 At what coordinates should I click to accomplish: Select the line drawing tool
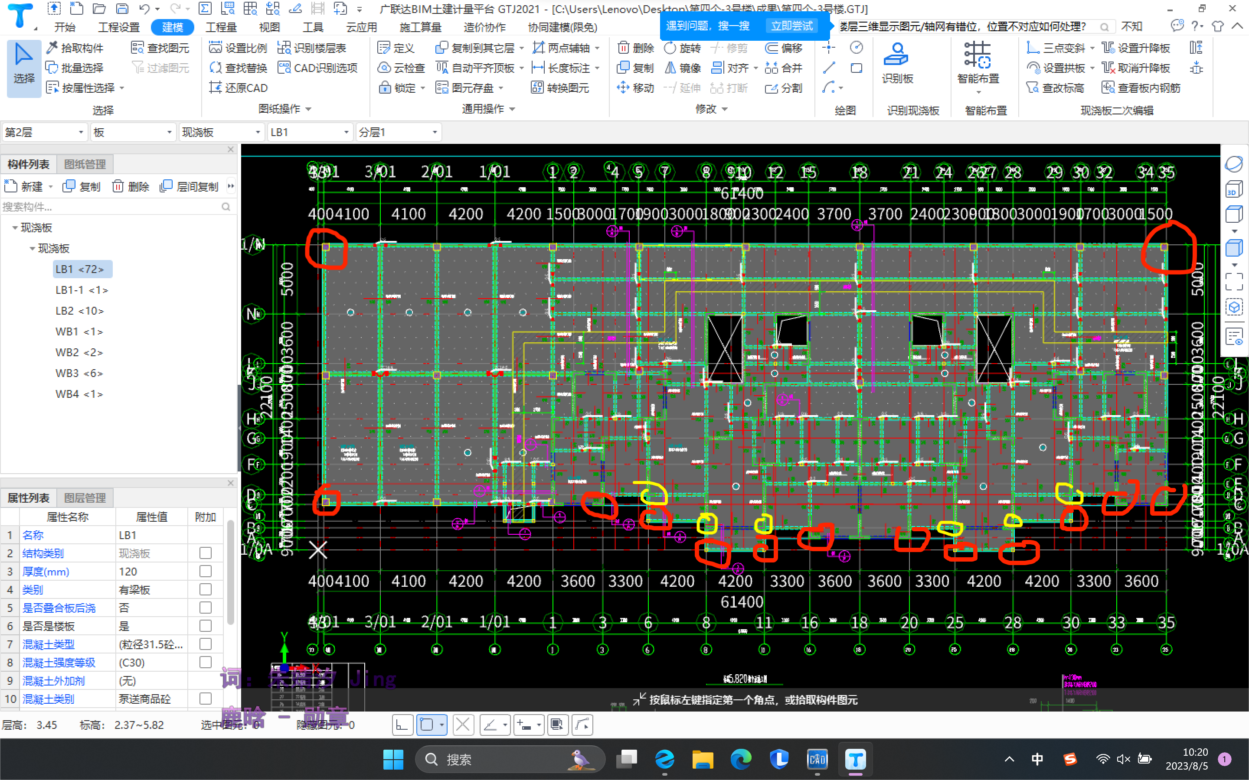tap(829, 68)
